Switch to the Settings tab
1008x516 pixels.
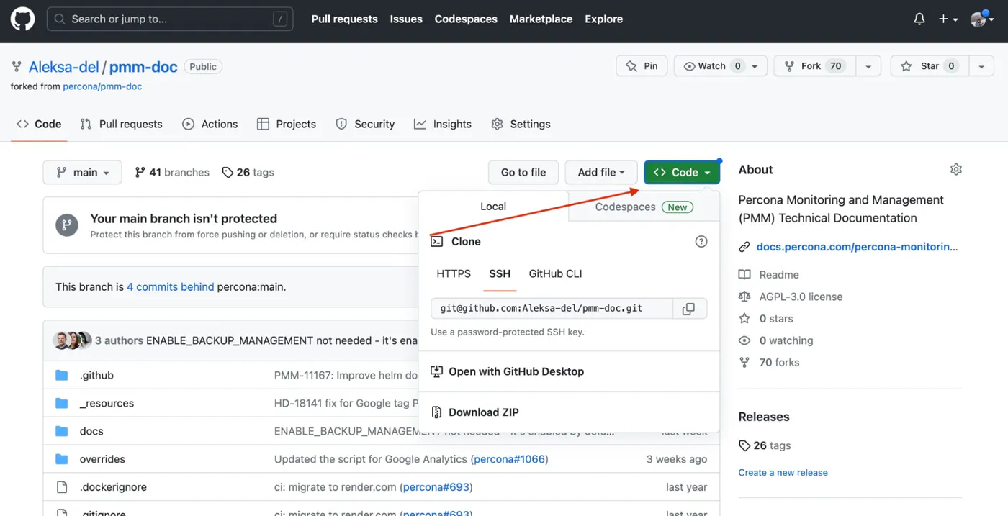521,124
